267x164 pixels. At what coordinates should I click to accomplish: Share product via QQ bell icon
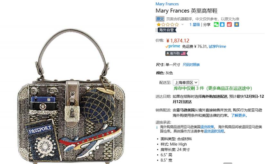[222, 24]
